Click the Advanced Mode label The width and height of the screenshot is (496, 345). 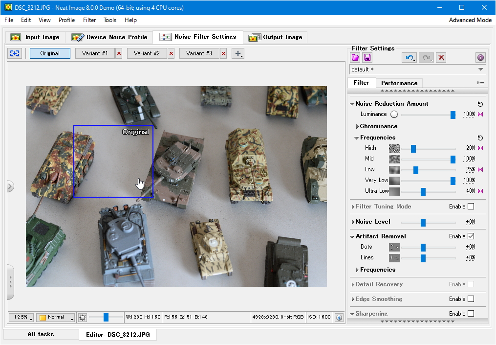click(470, 20)
